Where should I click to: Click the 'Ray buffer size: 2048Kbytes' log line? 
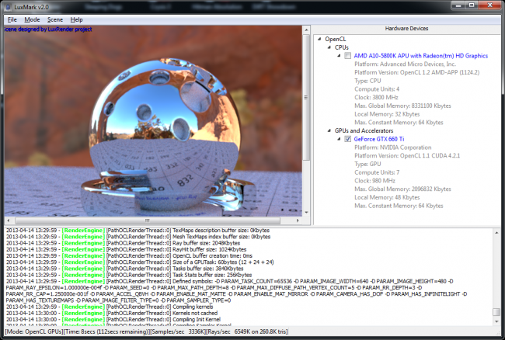click(123, 243)
